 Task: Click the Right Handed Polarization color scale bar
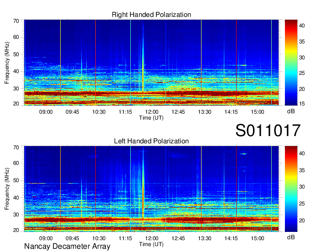point(291,63)
